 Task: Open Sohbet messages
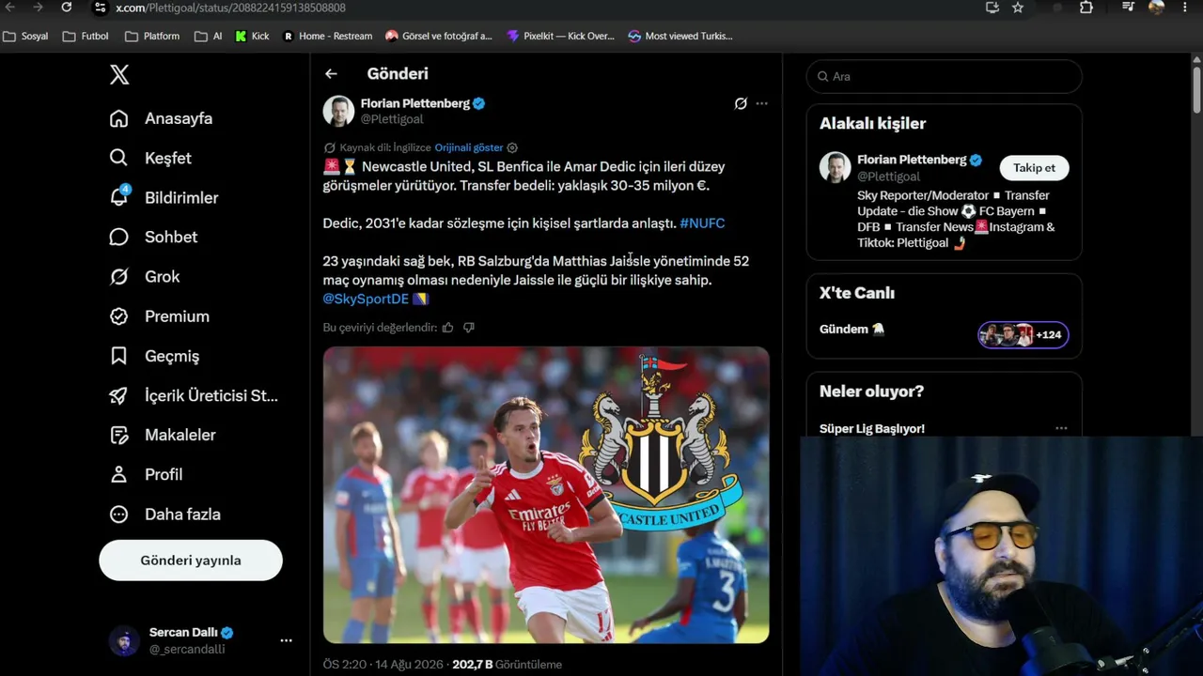pyautogui.click(x=153, y=237)
